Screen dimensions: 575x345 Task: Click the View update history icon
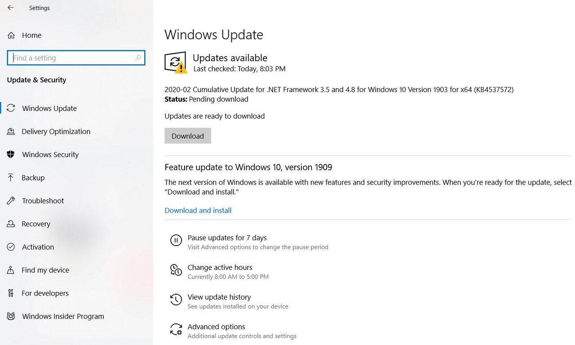coord(176,300)
